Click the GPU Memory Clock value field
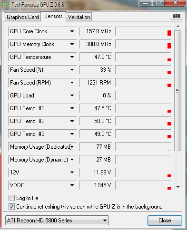Screen dimensions: 187x230 pos(96,44)
